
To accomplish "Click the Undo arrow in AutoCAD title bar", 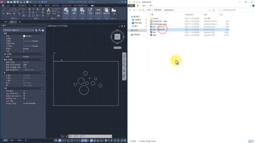I will click(x=31, y=2).
